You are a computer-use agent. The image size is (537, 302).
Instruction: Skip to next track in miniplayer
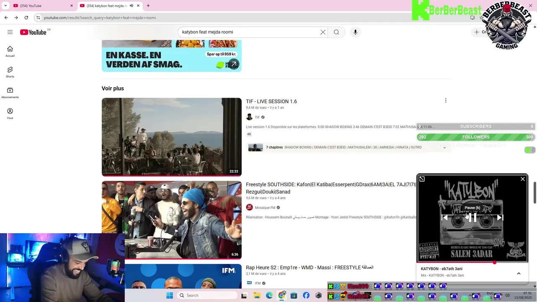click(x=500, y=217)
